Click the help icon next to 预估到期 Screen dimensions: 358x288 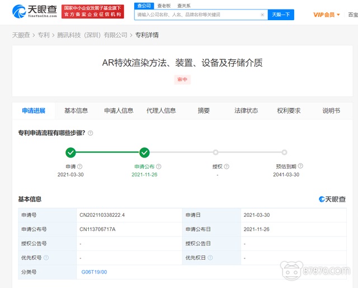[x=300, y=166]
